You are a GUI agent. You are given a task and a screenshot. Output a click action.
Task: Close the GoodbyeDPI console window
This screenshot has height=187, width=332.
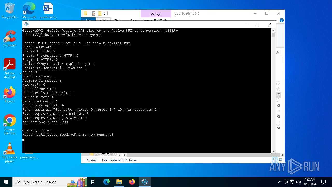pos(270,24)
